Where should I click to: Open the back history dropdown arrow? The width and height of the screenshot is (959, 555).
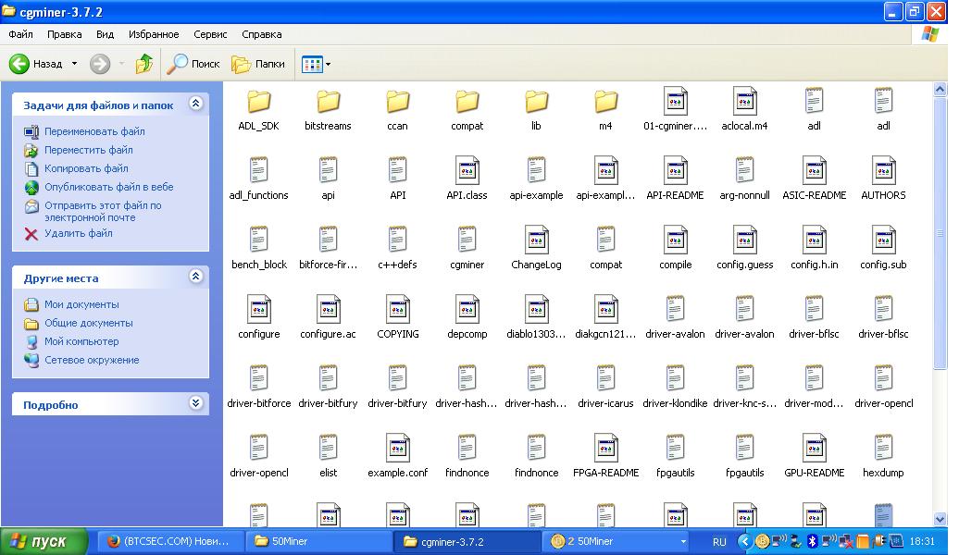point(75,64)
